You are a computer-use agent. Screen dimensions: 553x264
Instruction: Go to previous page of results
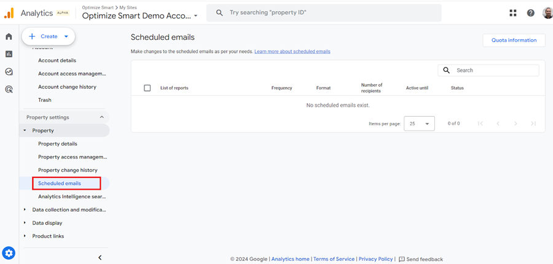[498, 123]
